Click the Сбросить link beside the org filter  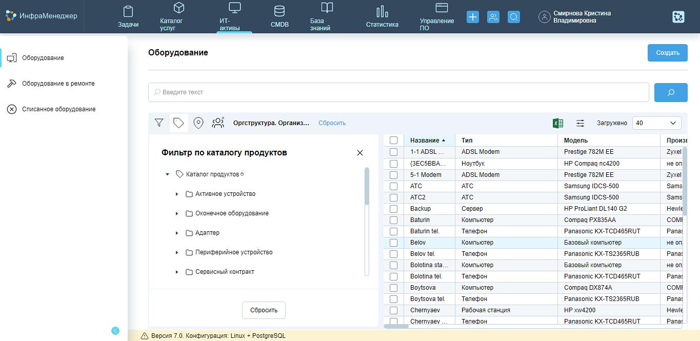click(332, 123)
